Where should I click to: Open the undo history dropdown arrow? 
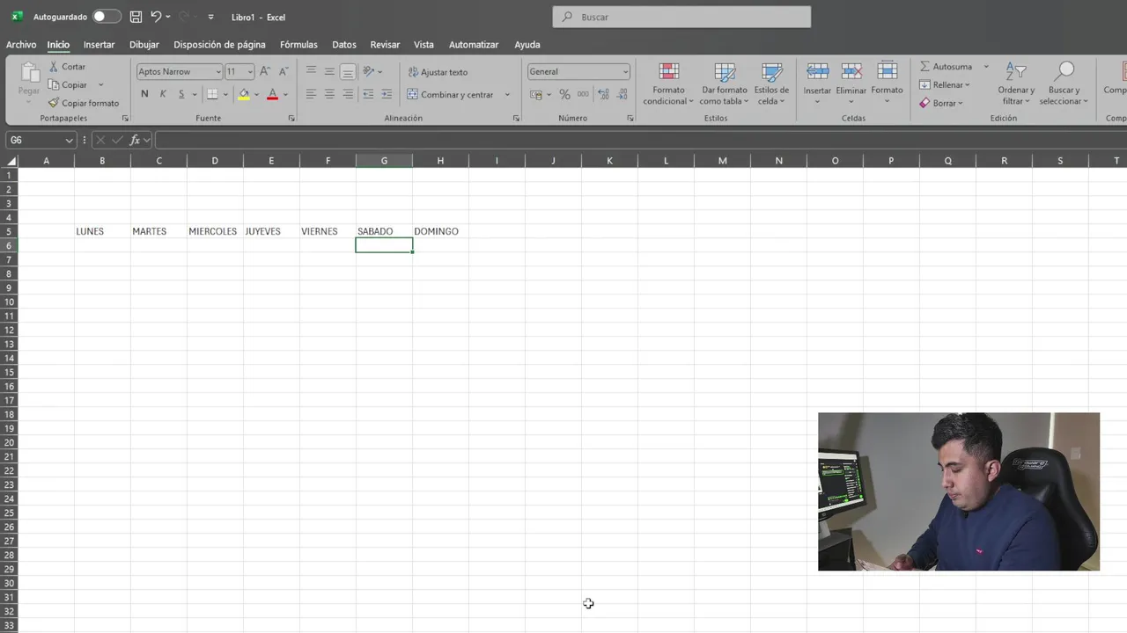[x=168, y=17]
